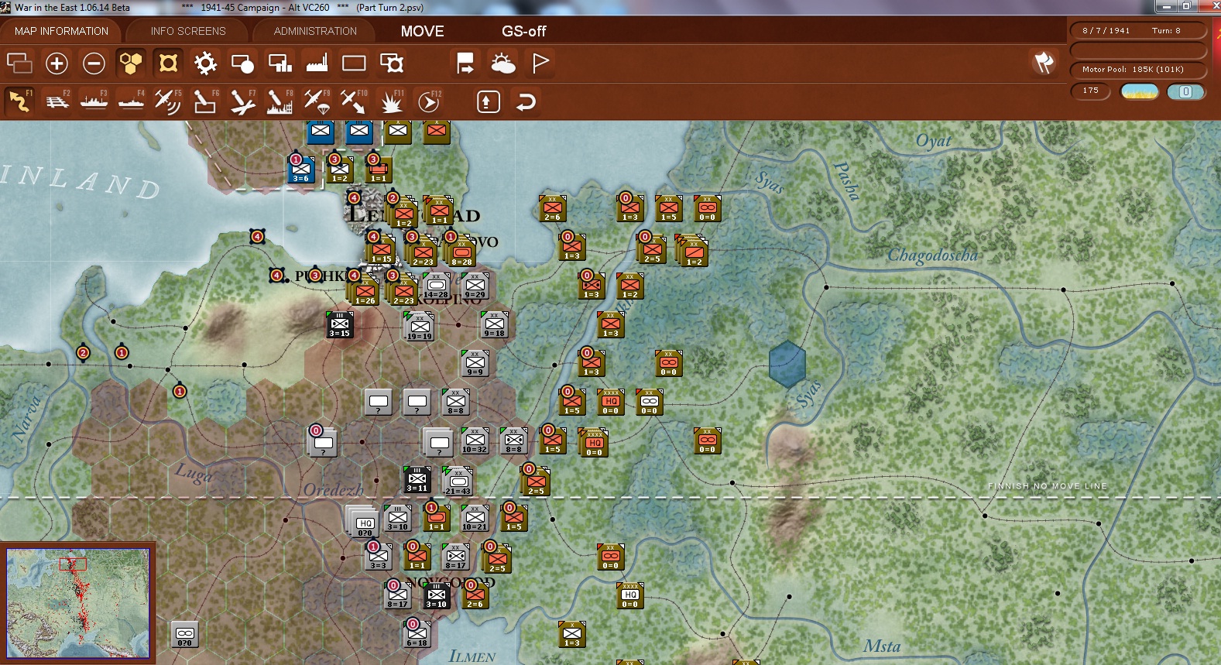Select the F6 bombing mode
Image resolution: width=1221 pixels, height=665 pixels.
[205, 101]
